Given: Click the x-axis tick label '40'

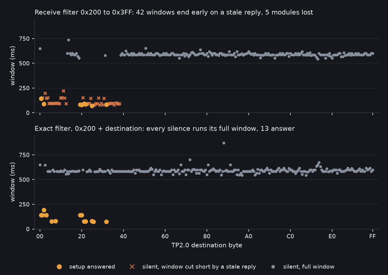Looking at the screenshot, I should click(123, 236).
